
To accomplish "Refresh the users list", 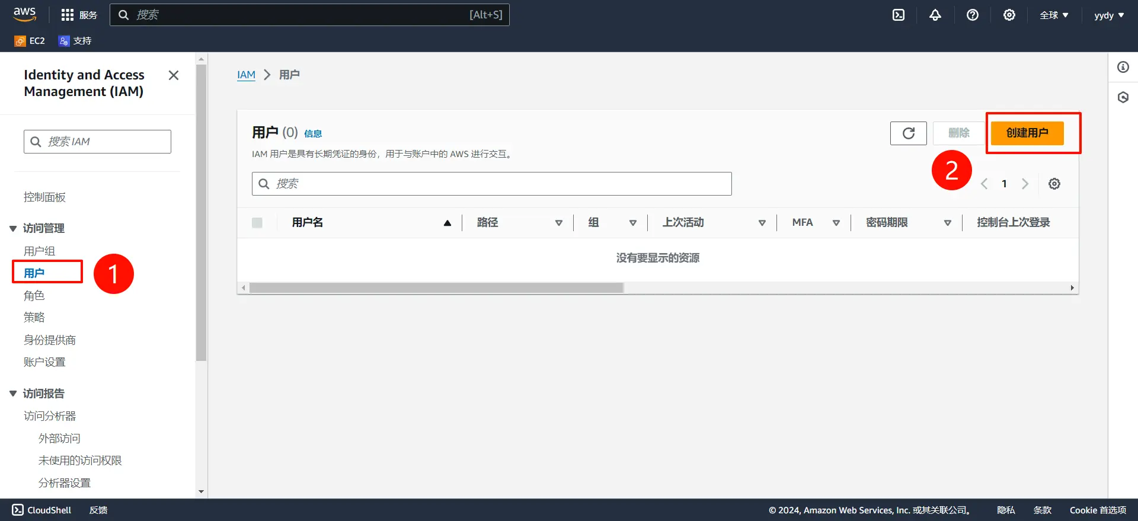I will pyautogui.click(x=909, y=133).
